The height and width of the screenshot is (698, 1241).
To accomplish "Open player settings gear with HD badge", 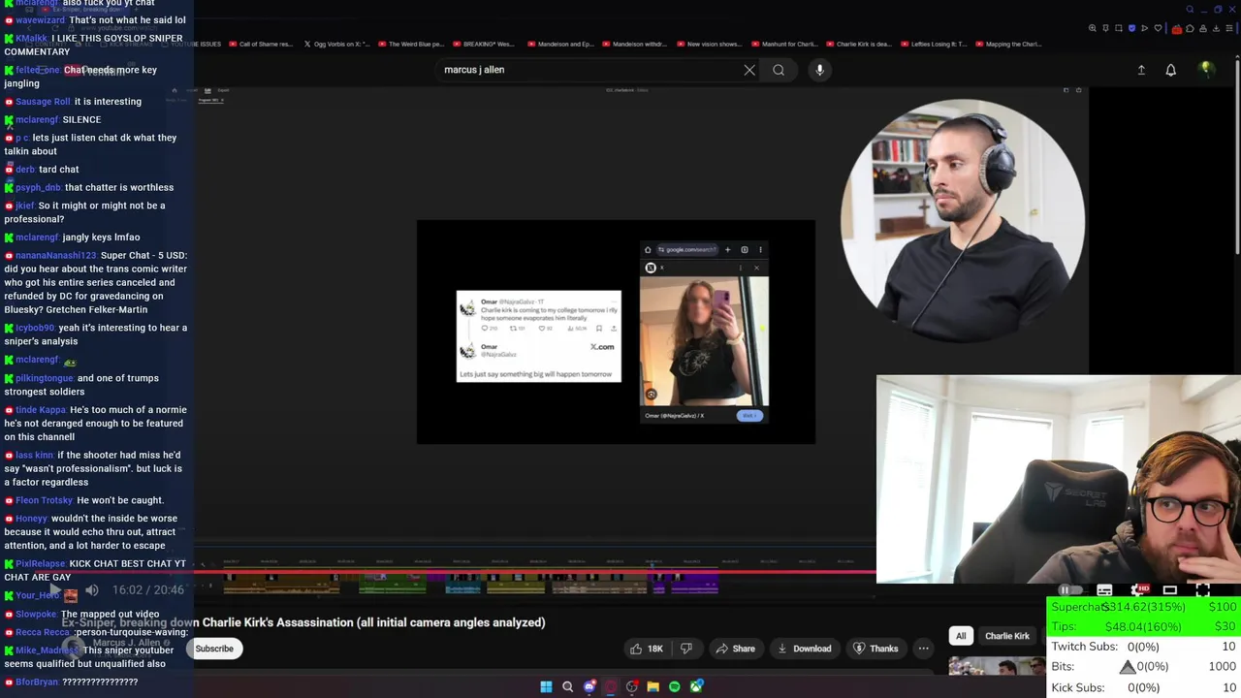I will tap(1138, 589).
